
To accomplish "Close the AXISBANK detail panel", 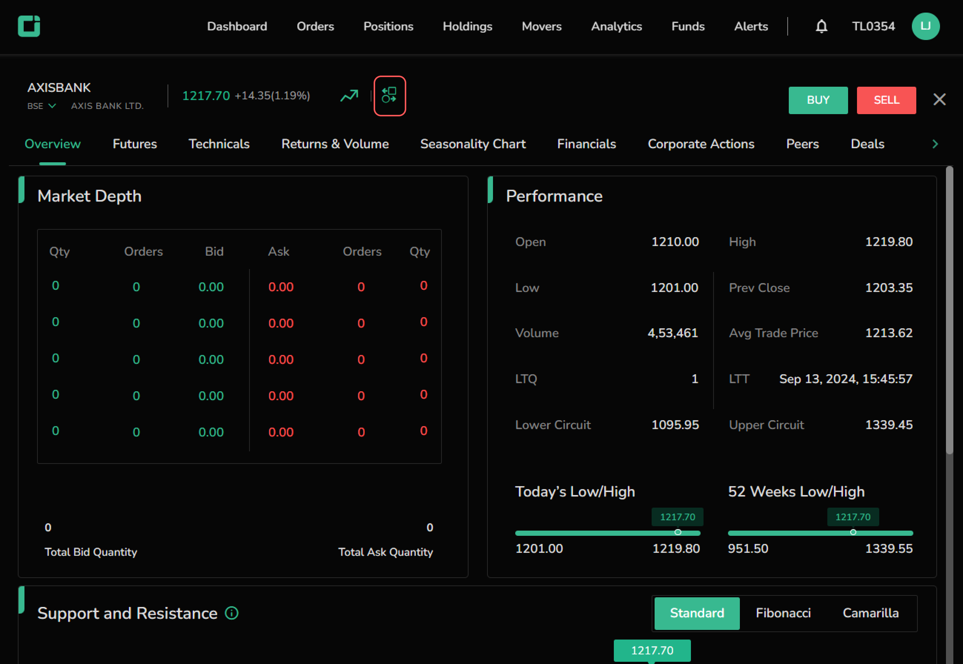I will 939,99.
